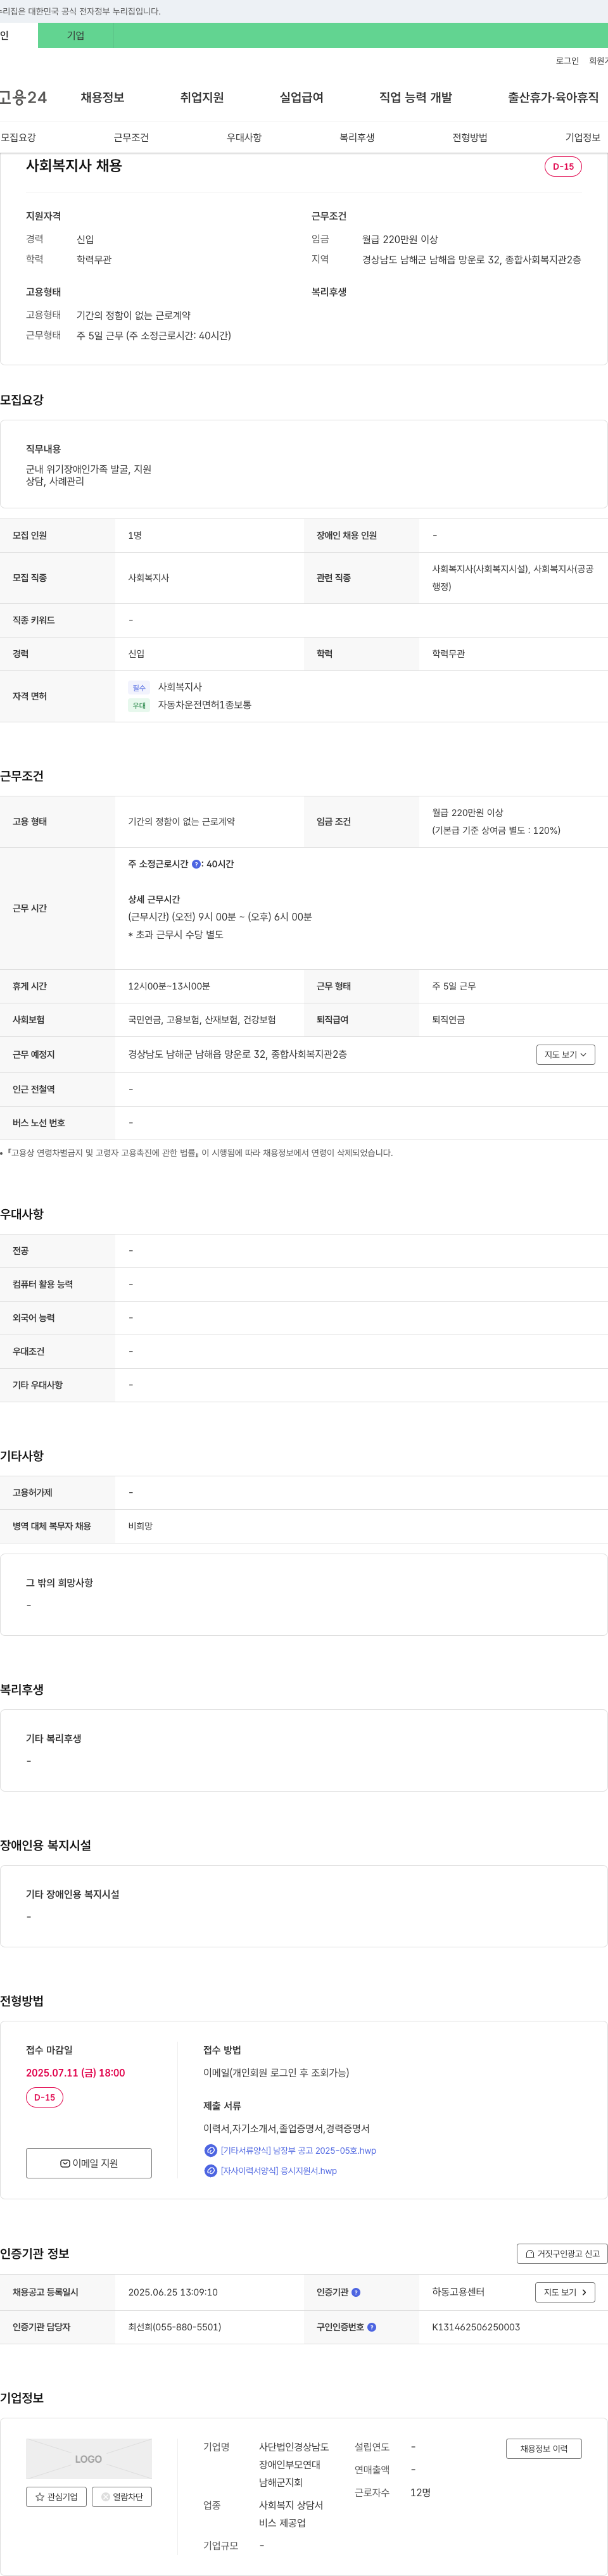Jump to the 복리후생 section tab

357,137
